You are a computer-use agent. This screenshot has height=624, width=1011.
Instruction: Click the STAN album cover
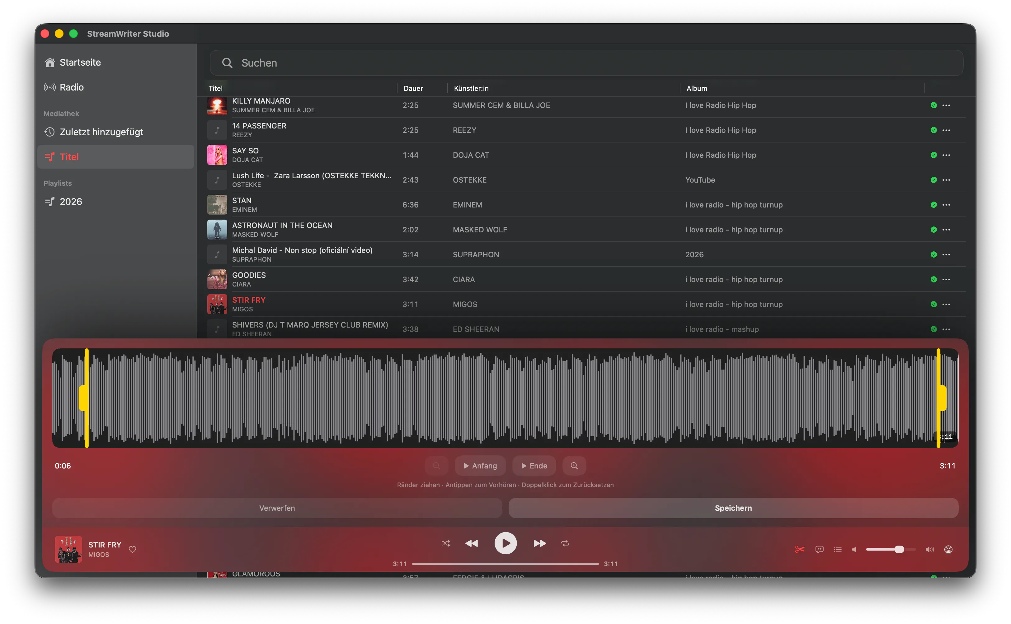tap(217, 205)
